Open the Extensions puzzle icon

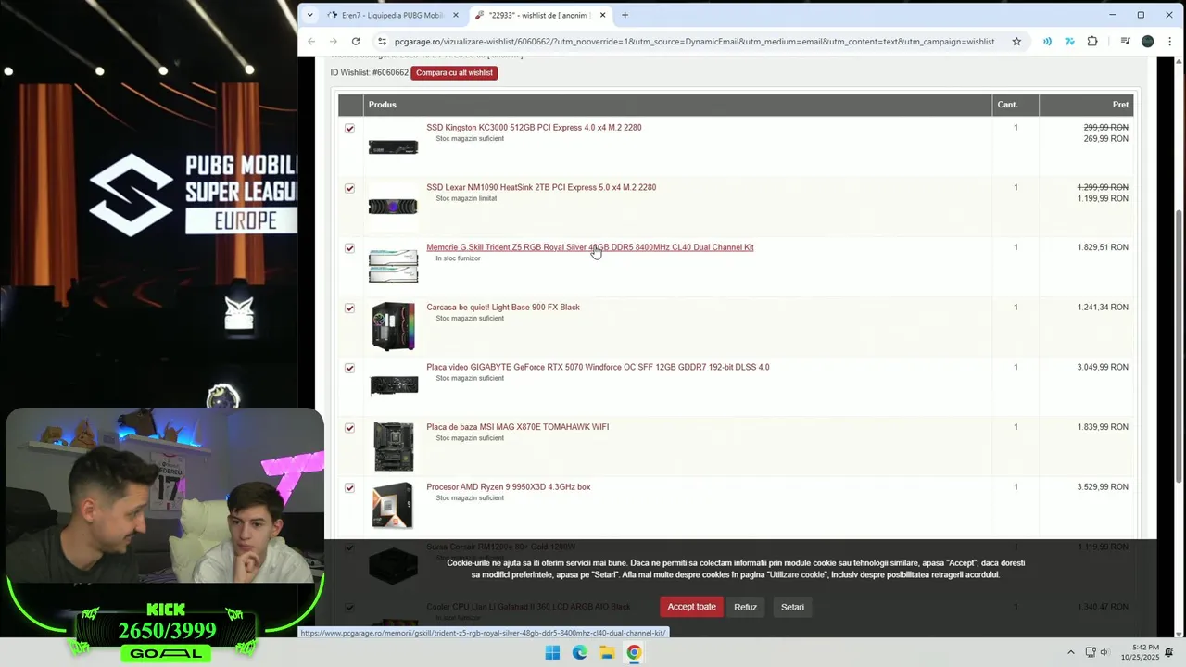(1092, 42)
